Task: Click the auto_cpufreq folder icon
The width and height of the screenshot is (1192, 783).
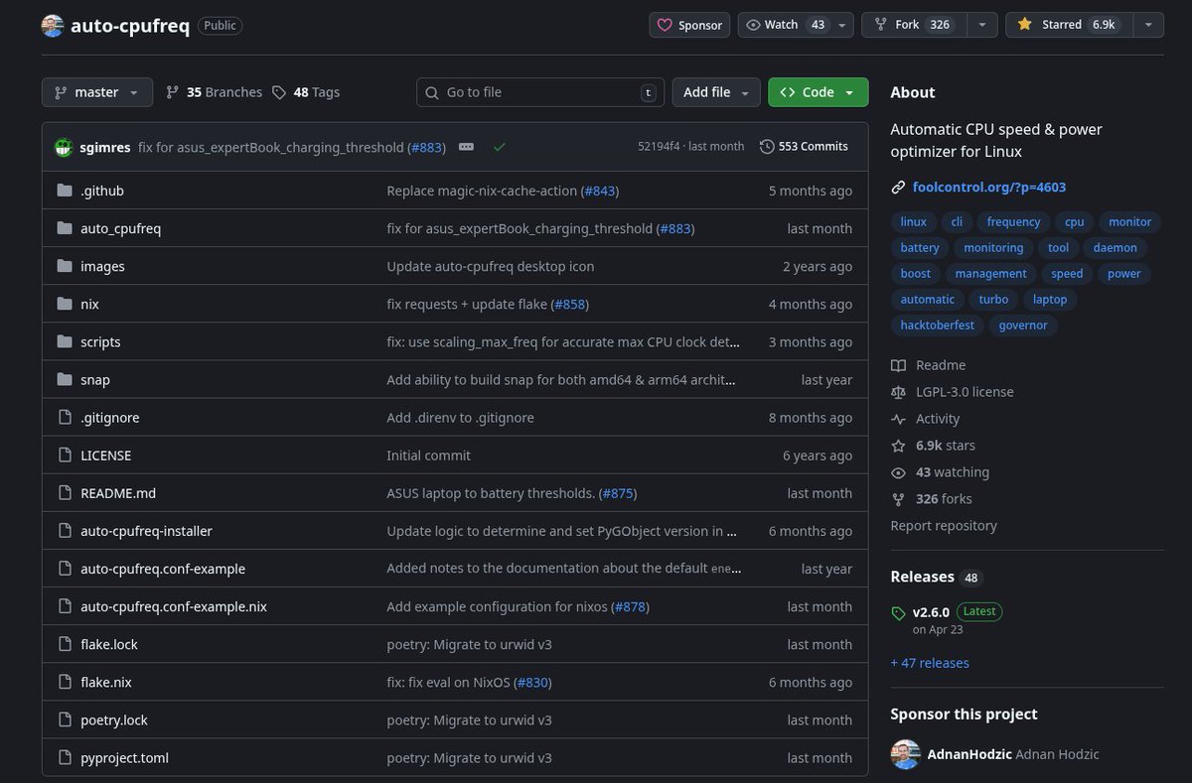Action: click(65, 228)
